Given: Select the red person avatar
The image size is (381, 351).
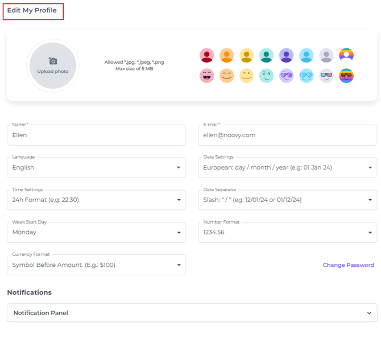Looking at the screenshot, I should tap(206, 55).
